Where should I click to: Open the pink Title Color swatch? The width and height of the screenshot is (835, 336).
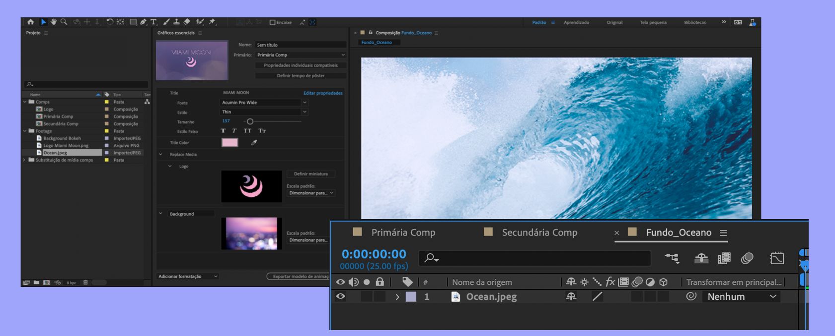229,143
